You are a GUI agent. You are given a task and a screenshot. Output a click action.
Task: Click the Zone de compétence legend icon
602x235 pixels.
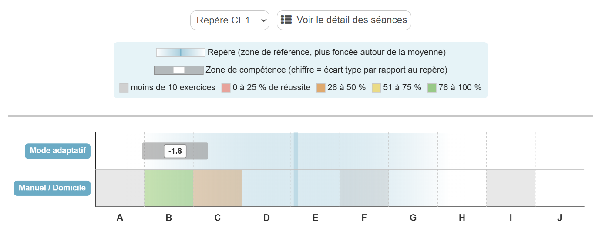coord(179,70)
